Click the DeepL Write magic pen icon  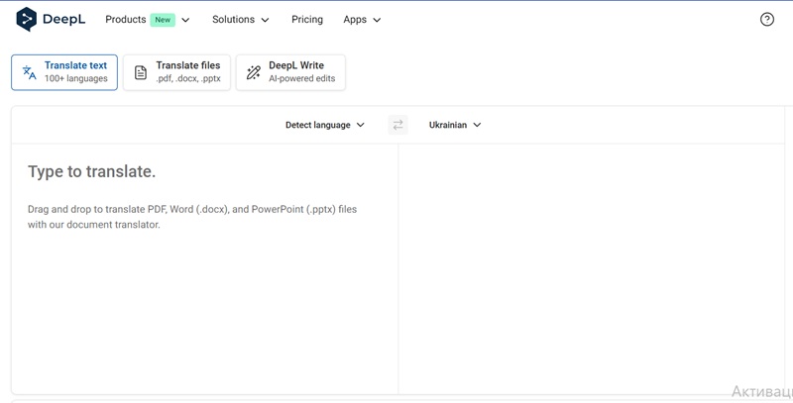(254, 72)
